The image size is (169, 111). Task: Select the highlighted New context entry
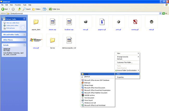point(127,74)
